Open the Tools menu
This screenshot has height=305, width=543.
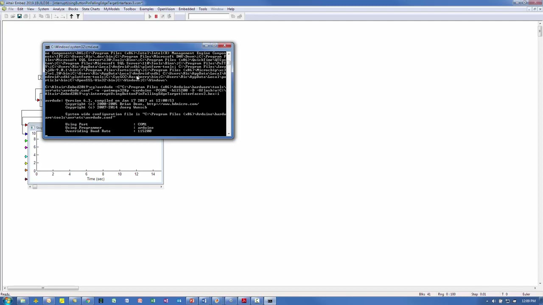click(203, 9)
